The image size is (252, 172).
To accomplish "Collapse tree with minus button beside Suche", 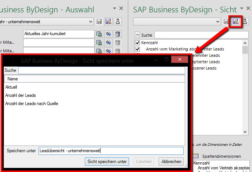I will pos(137,35).
